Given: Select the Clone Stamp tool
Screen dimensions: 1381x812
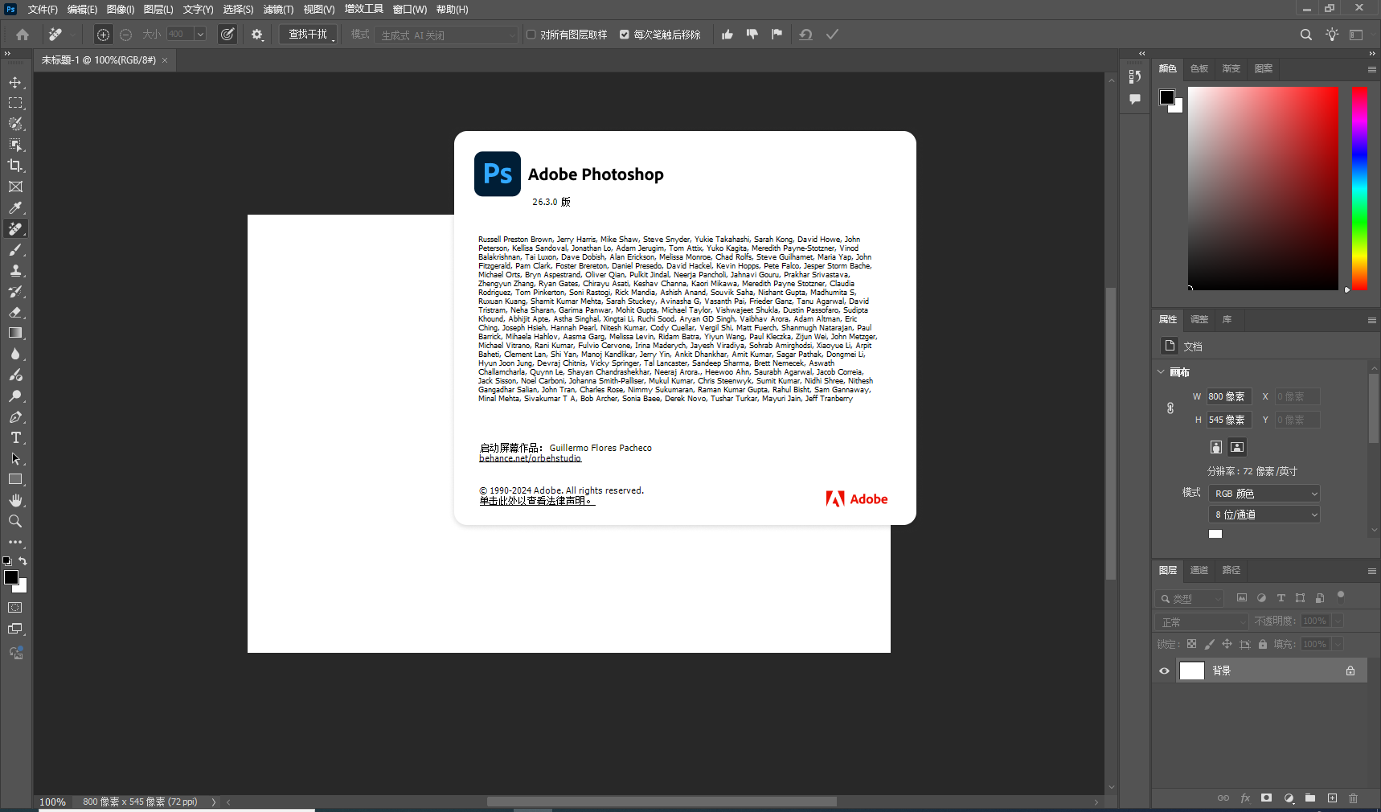Looking at the screenshot, I should pyautogui.click(x=15, y=271).
